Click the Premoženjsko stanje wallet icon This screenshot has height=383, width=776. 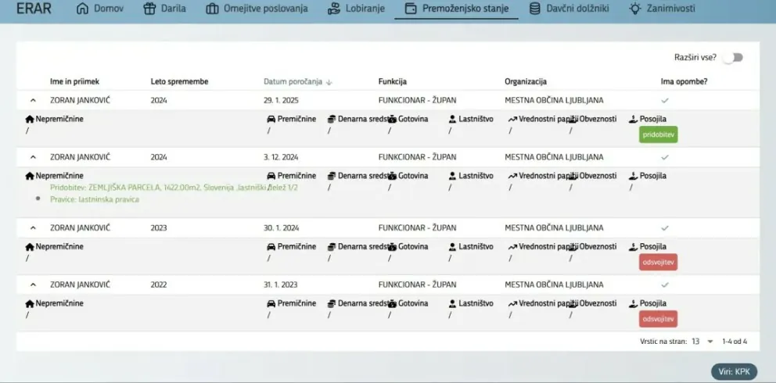(410, 9)
